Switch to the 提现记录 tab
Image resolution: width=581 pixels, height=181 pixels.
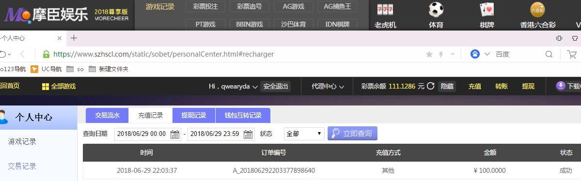coord(193,116)
